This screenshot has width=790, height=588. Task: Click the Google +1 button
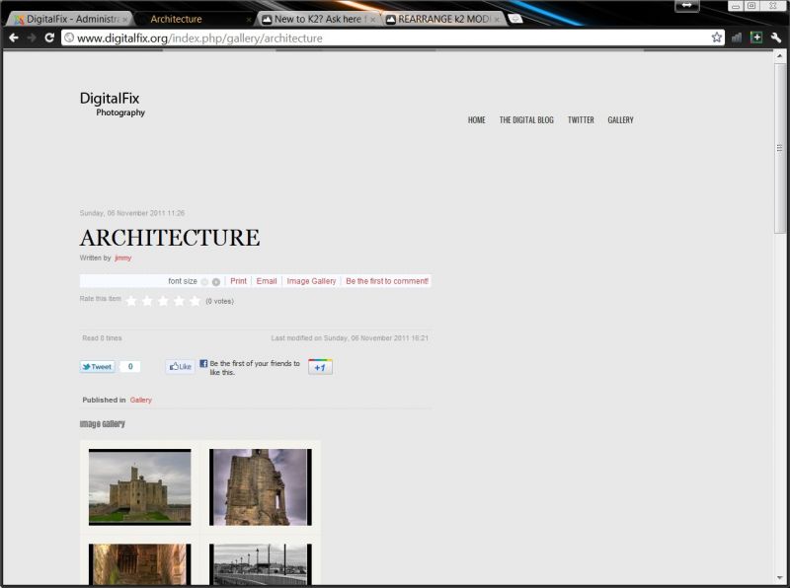[x=320, y=367]
